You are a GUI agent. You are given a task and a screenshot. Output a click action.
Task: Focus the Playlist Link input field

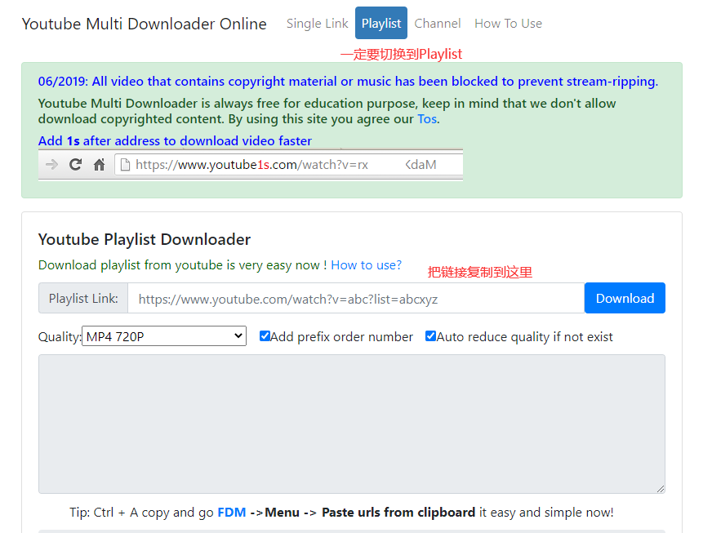point(356,299)
